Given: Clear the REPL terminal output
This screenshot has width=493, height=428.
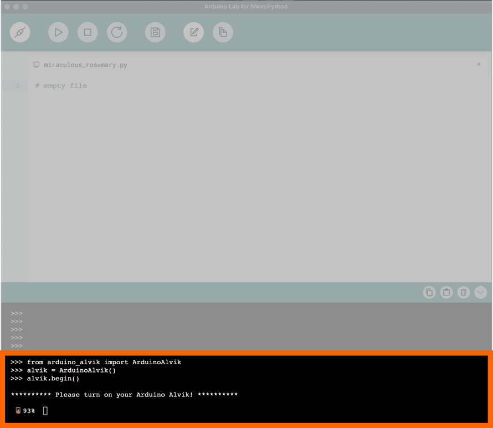Looking at the screenshot, I should (463, 292).
